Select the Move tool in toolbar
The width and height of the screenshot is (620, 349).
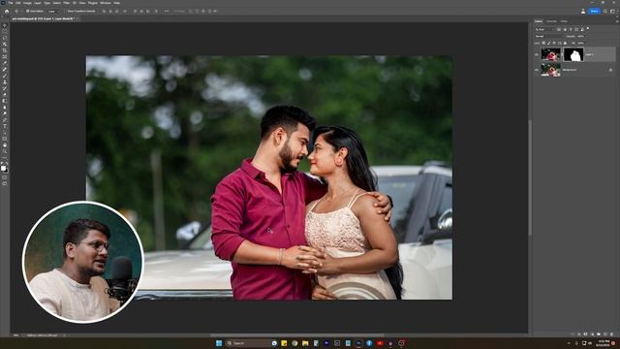(x=5, y=25)
